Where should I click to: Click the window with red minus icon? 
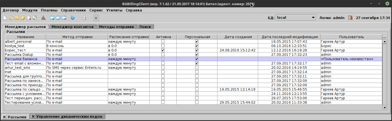pos(64,18)
